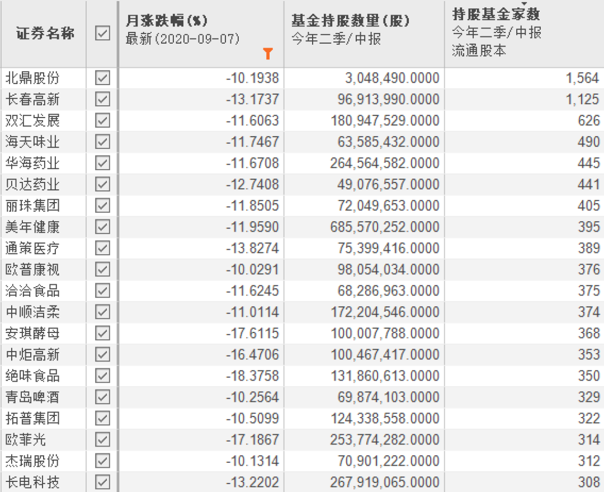Click the monthly change value -17.1867
This screenshot has height=492, width=604.
[252, 439]
